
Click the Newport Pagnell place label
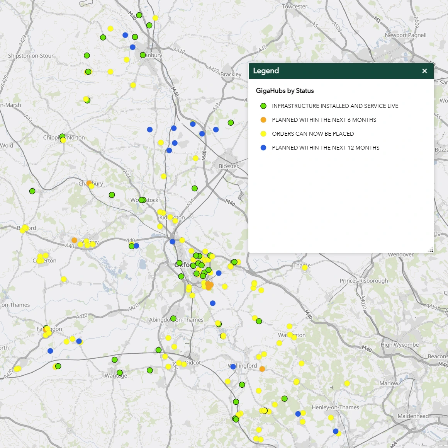pyautogui.click(x=406, y=35)
